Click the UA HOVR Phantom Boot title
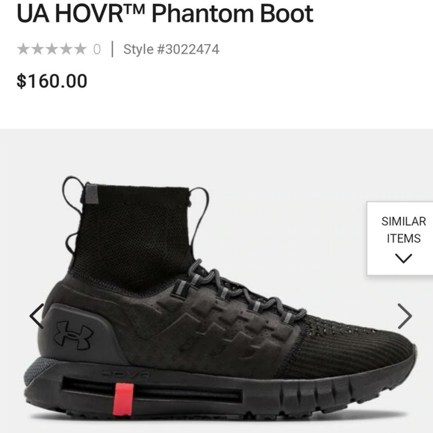The image size is (433, 433). click(x=165, y=13)
